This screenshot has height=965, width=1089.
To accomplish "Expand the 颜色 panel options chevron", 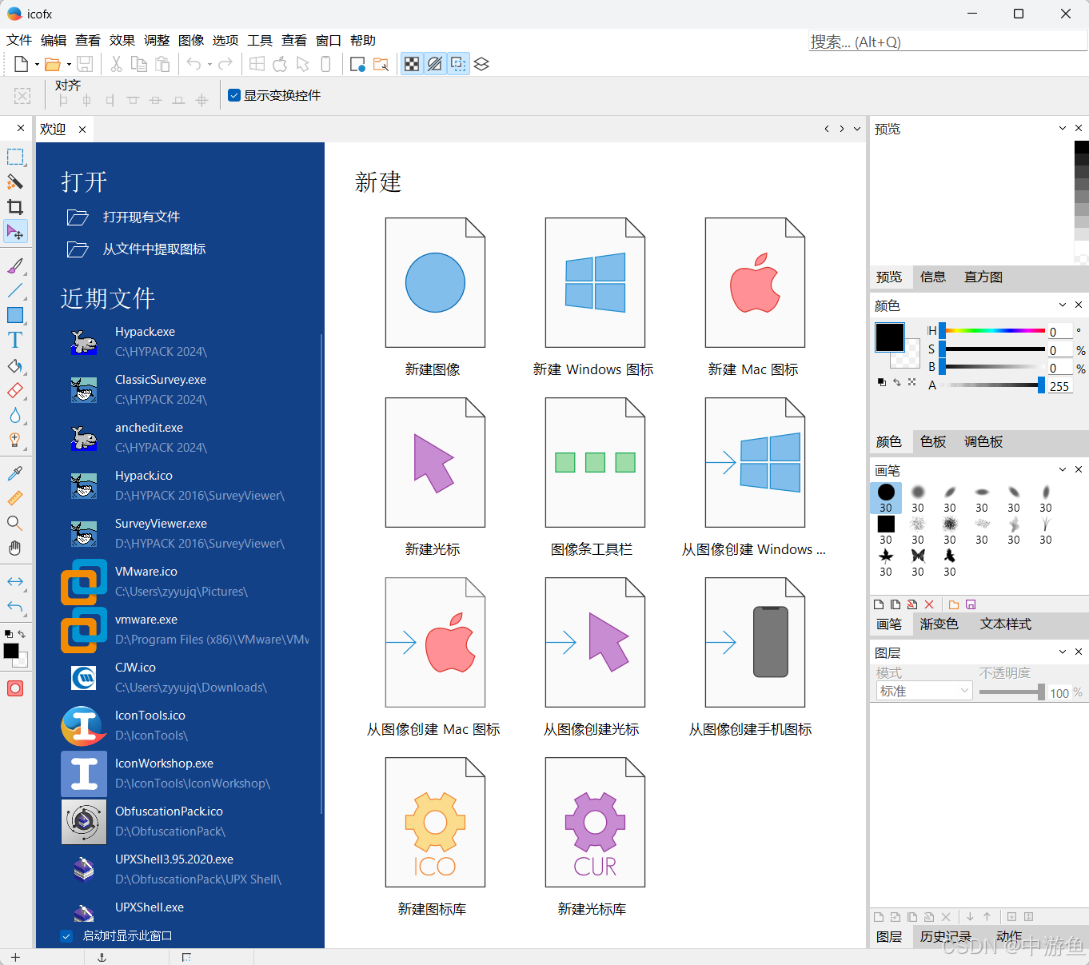I will tap(1063, 305).
